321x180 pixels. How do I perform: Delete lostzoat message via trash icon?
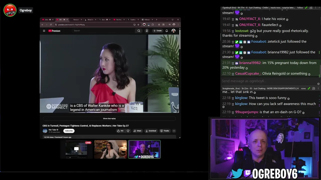[233, 31]
